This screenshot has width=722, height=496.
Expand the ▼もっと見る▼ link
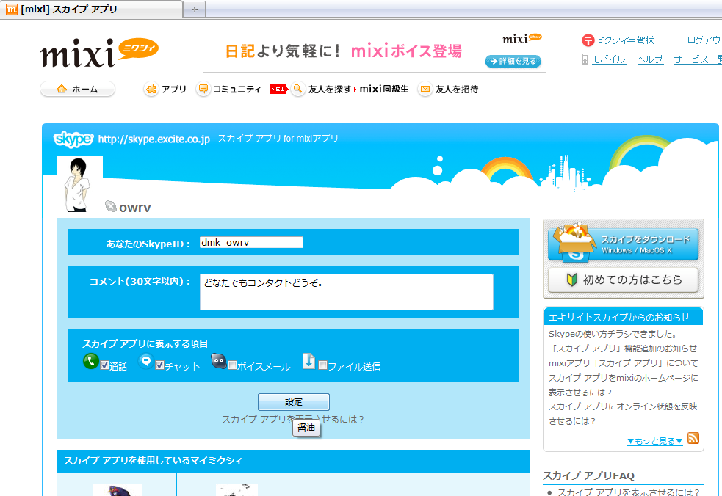coord(654,441)
